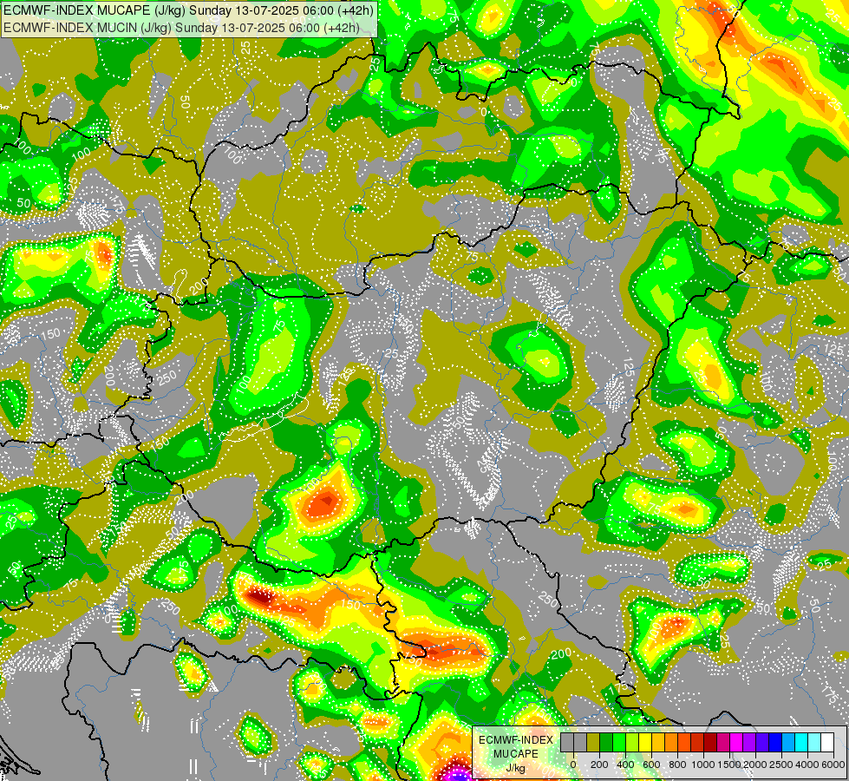Viewport: 849px width, 781px height.
Task: Select the dark green legend swatch
Action: coord(606,742)
